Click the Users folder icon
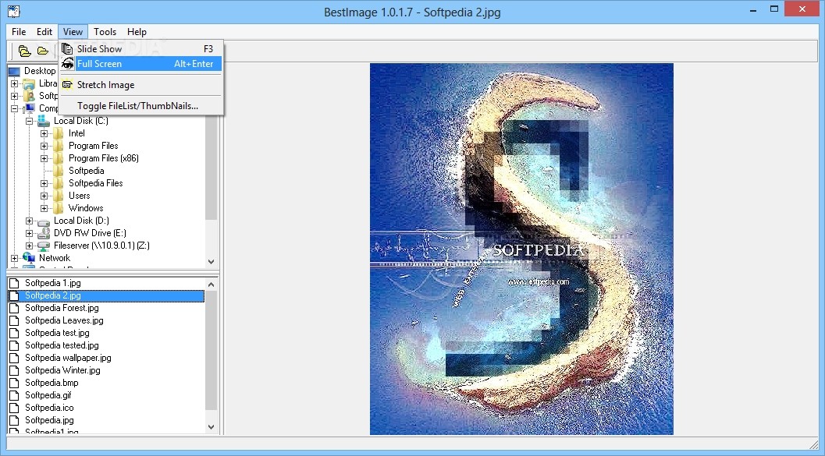 (x=59, y=196)
